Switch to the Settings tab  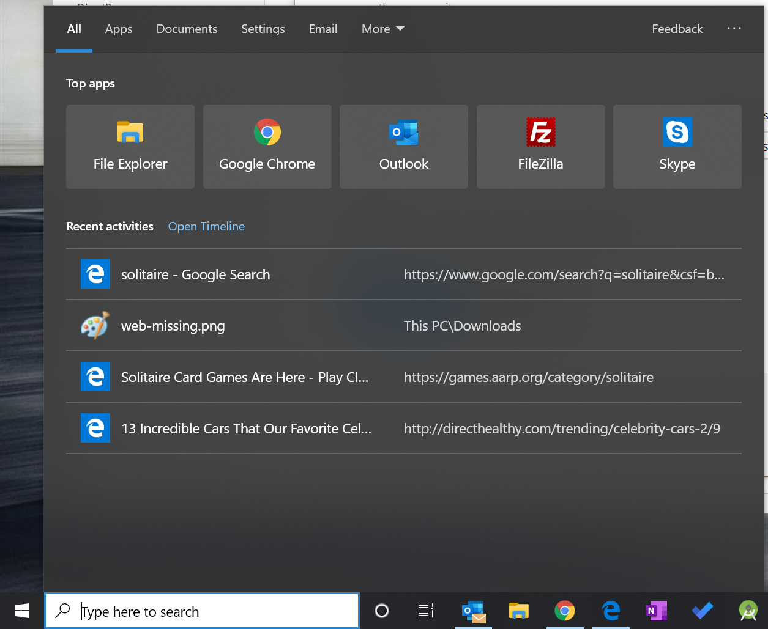tap(263, 29)
